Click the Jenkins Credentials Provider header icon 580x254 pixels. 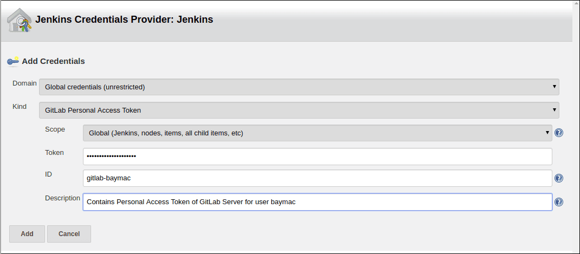pos(20,20)
